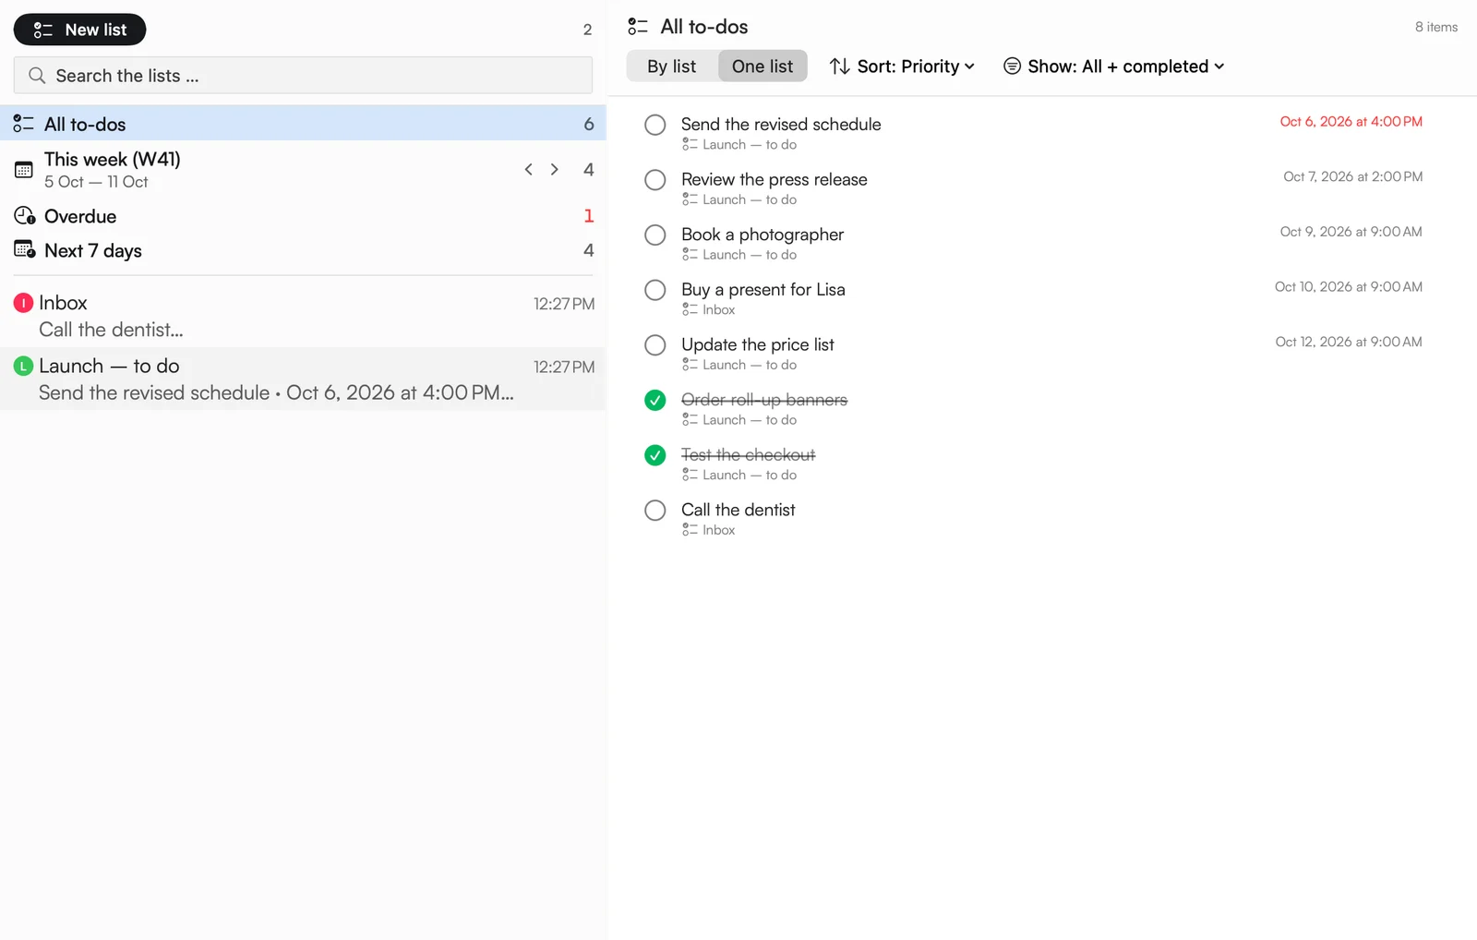Check off Review the press release

(x=654, y=180)
